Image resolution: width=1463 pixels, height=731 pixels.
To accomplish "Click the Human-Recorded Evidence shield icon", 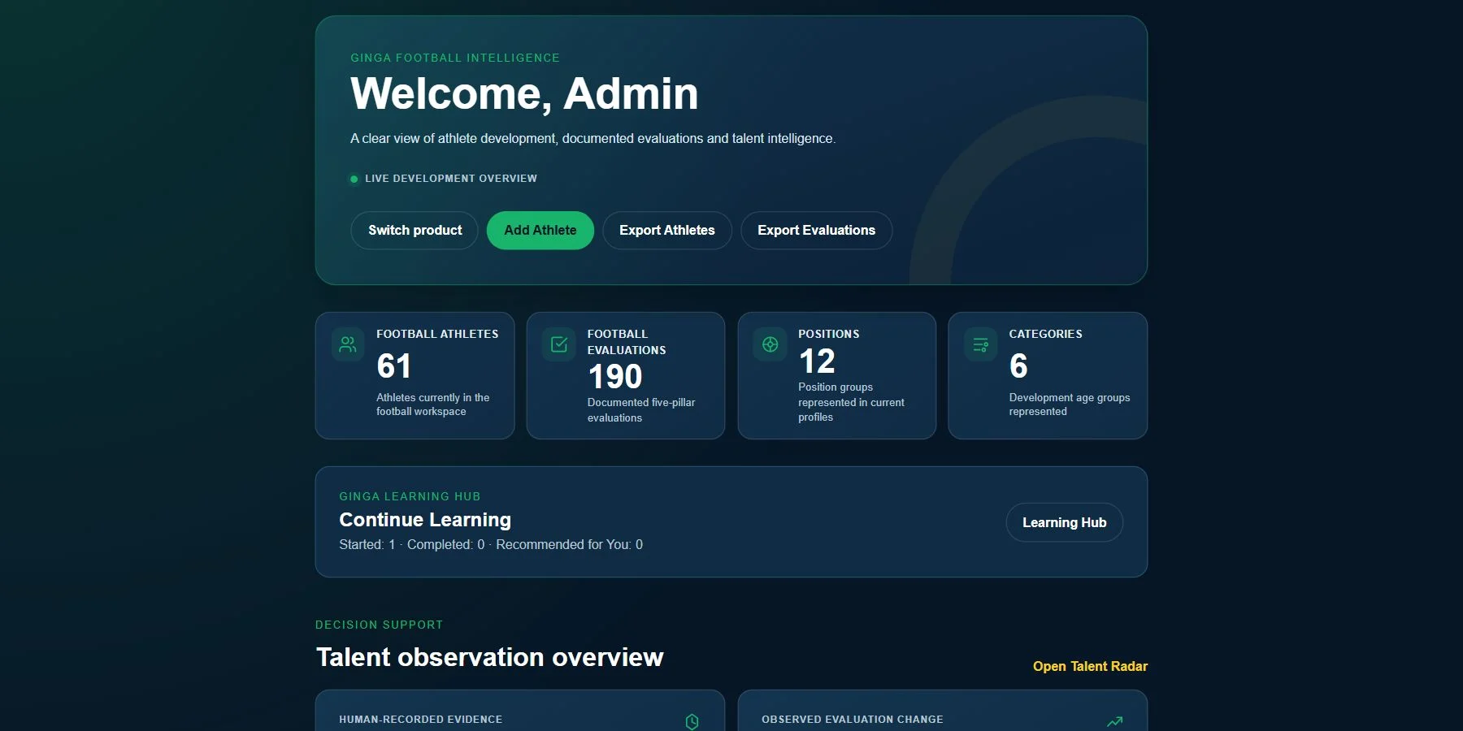I will 692,721.
